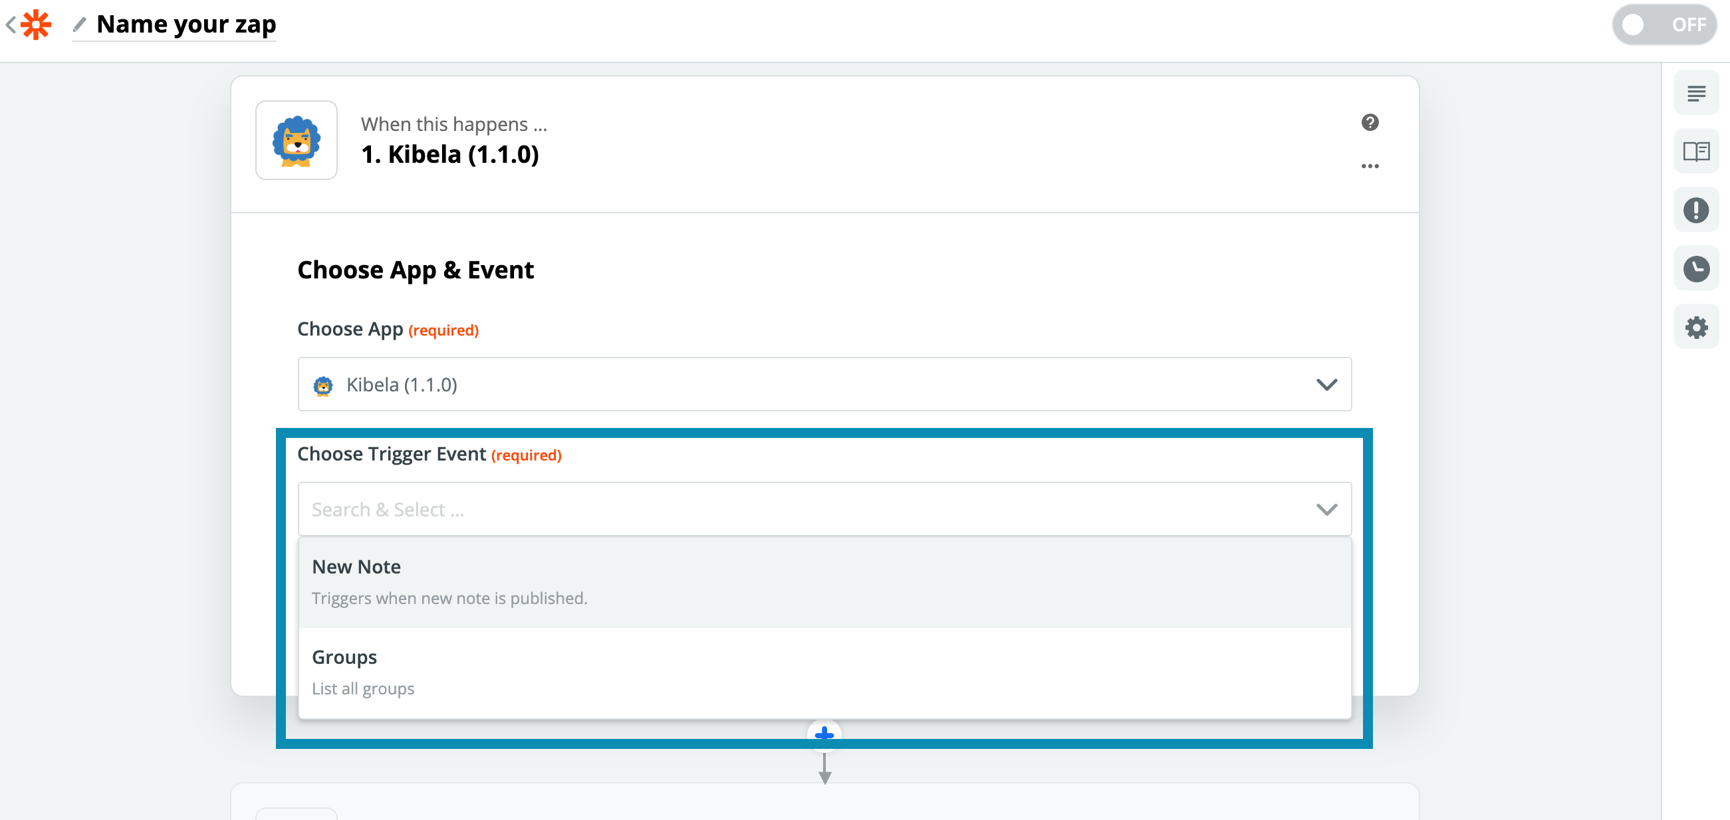Image resolution: width=1730 pixels, height=820 pixels.
Task: Open the question mark help icon
Action: pos(1370,122)
